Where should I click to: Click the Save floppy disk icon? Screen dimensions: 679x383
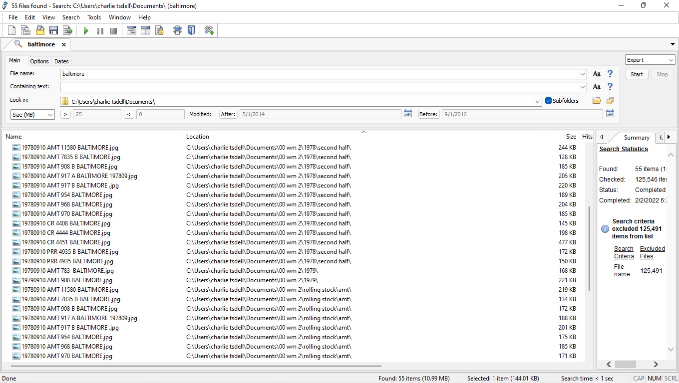53,31
